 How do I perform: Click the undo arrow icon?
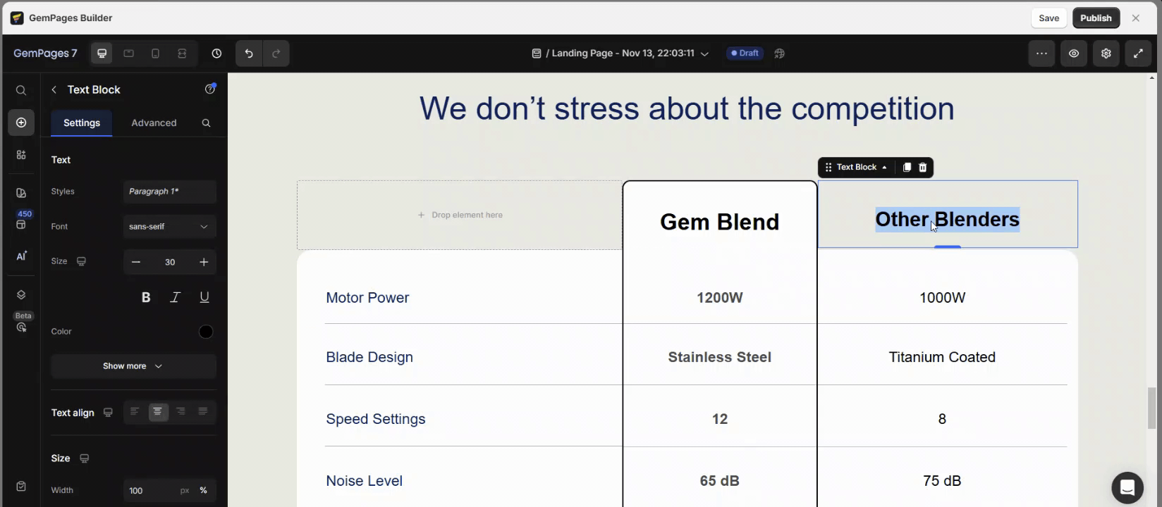(249, 54)
